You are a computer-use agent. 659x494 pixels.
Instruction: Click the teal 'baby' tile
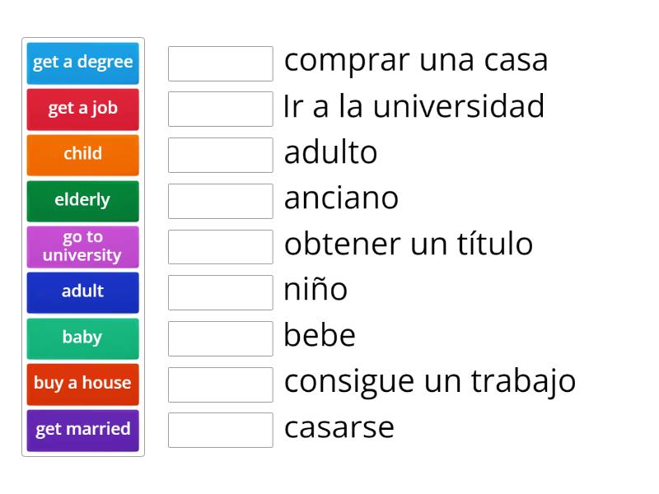pos(82,338)
